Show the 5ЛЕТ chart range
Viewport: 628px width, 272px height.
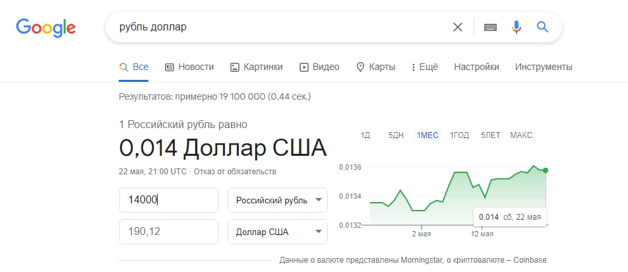pyautogui.click(x=490, y=135)
